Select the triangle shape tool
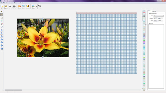The height and width of the screenshot is (93, 166). pos(2,30)
